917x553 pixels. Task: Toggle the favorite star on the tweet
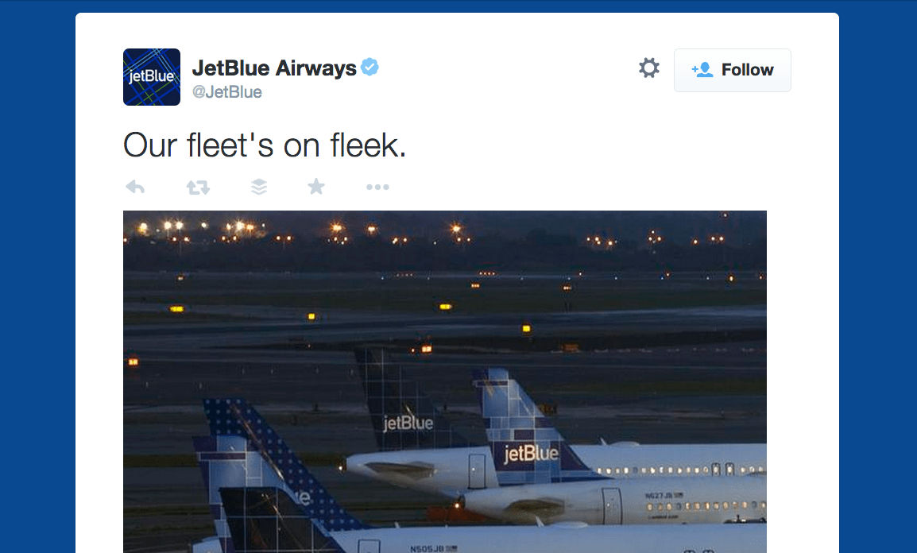point(315,186)
